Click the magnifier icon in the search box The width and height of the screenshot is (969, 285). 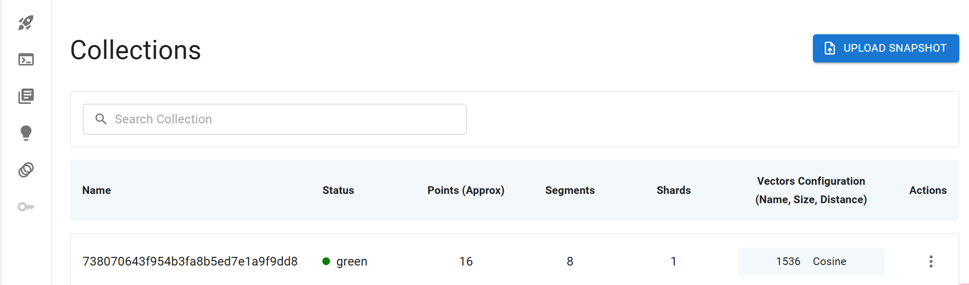[x=101, y=119]
